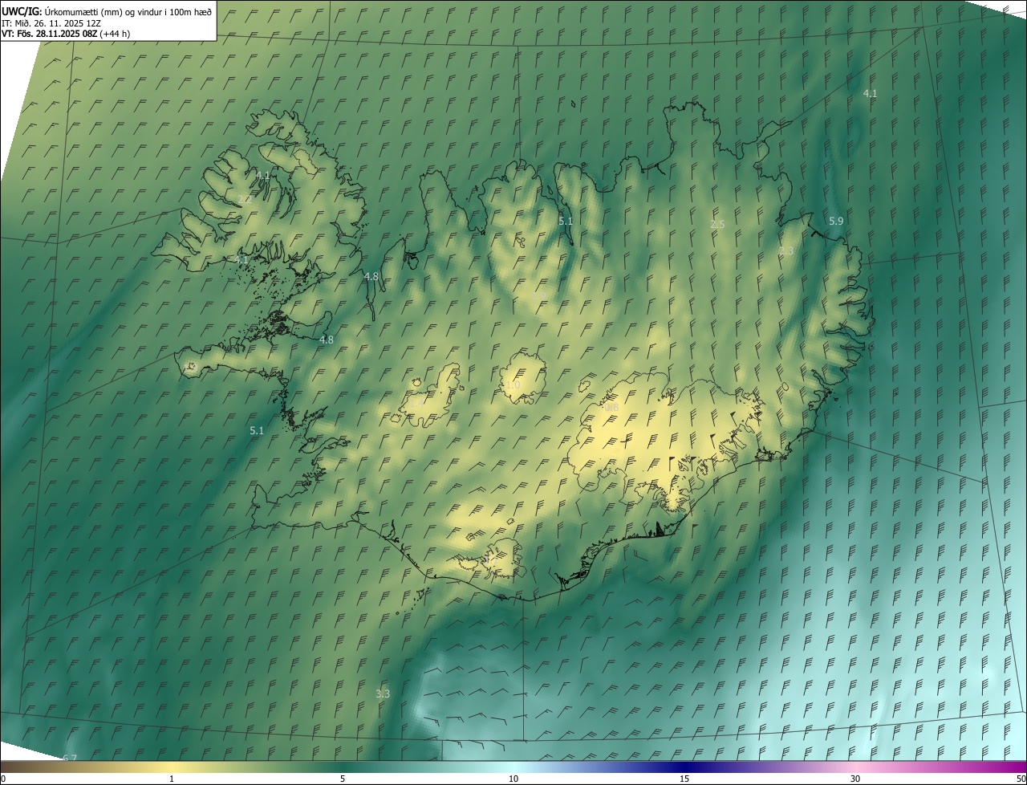The height and width of the screenshot is (785, 1027).
Task: Select the 1.0 value inside the round glacier
Action: coord(513,386)
